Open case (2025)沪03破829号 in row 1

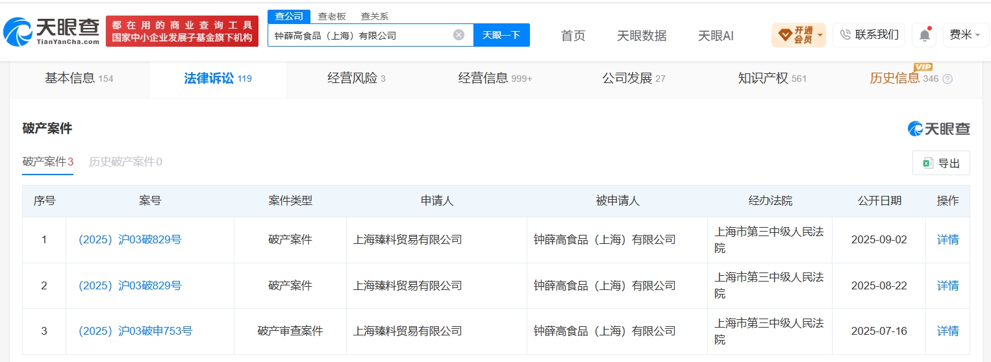point(130,240)
